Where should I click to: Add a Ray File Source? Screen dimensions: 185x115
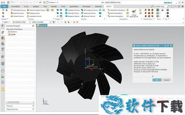point(17,13)
